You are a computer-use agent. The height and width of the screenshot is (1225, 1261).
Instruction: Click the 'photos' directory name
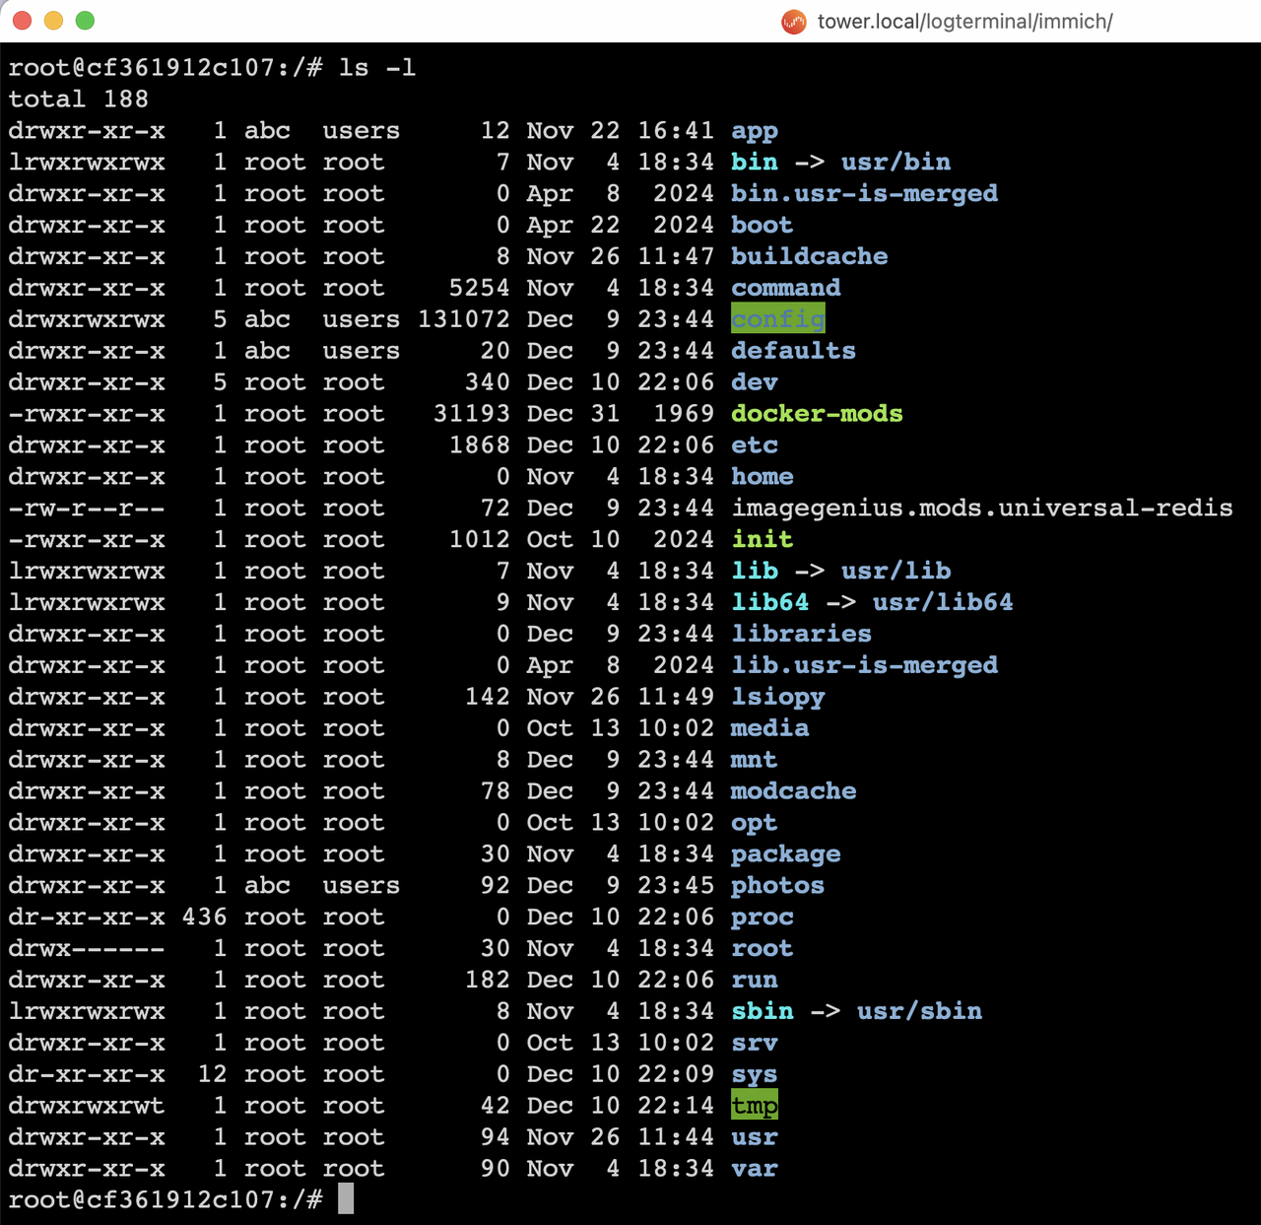coord(778,886)
